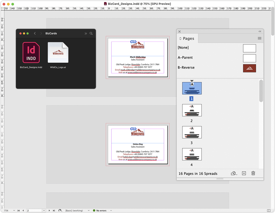This screenshot has height=213, width=275.
Task: Open the Pages panel flyout menu
Action: coord(260,38)
